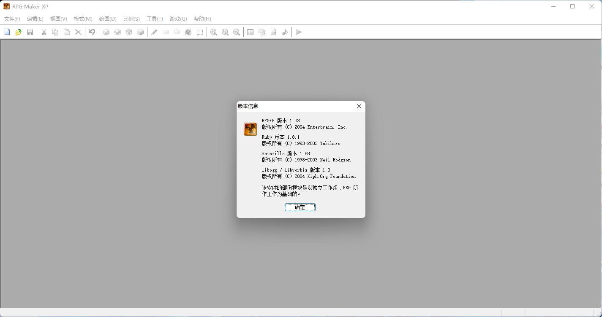Click the 版本信息 dialog title
The image size is (602, 317).
(x=248, y=106)
